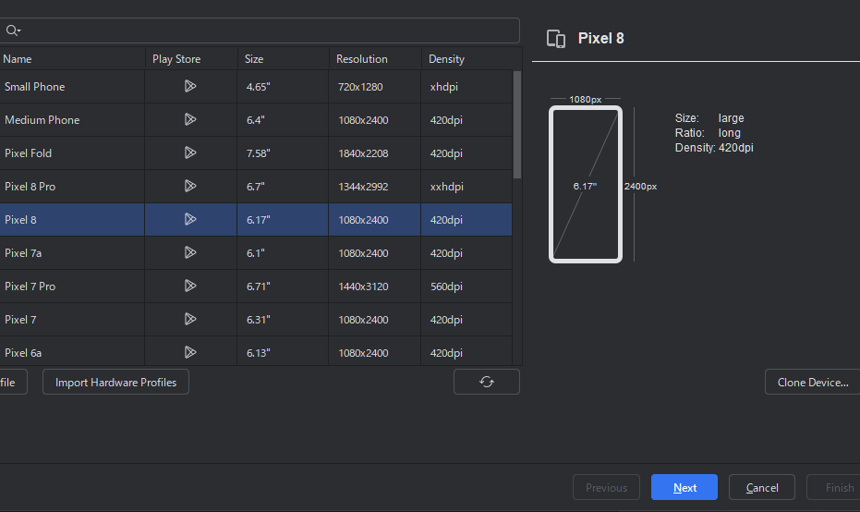Select the Small Phone row
Image resolution: width=860 pixels, height=512 pixels.
point(256,87)
